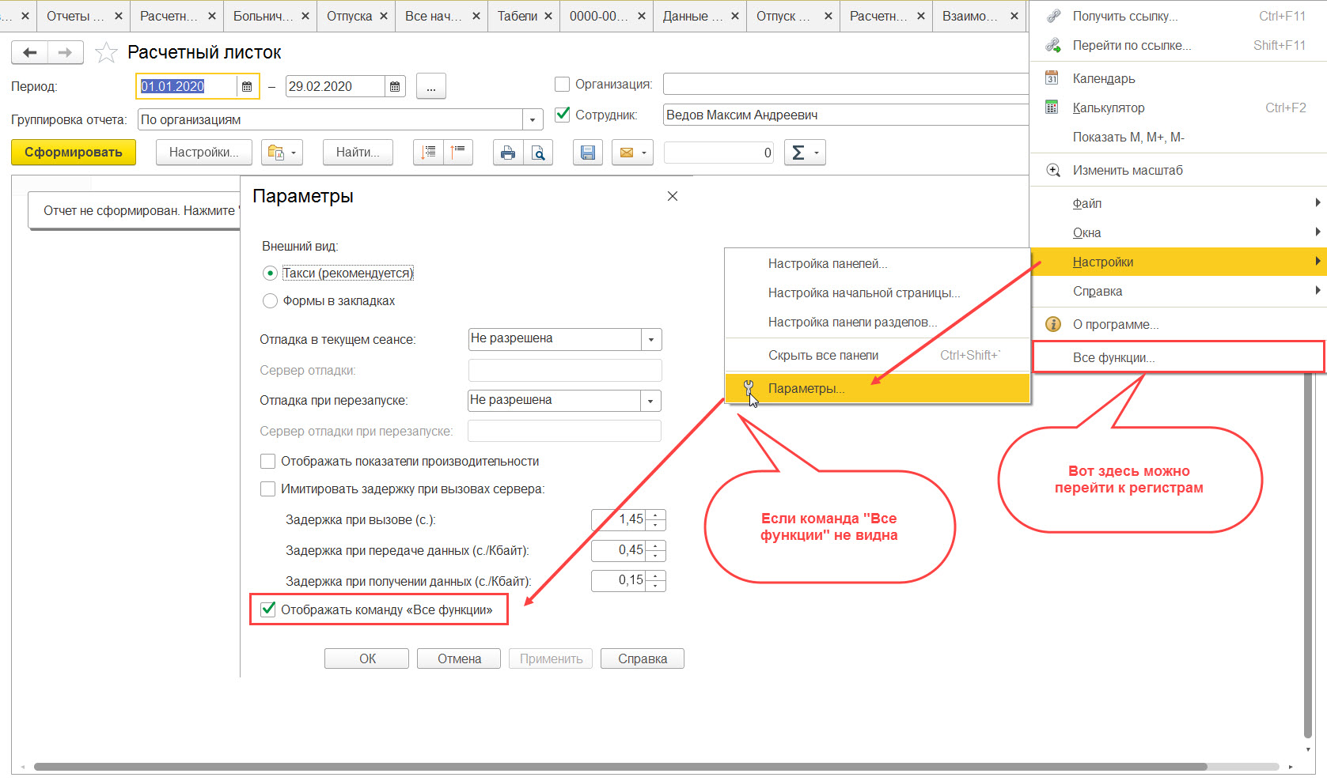Image resolution: width=1327 pixels, height=781 pixels.
Task: Click Изменить масштаб magnifier icon
Action: (x=1053, y=170)
